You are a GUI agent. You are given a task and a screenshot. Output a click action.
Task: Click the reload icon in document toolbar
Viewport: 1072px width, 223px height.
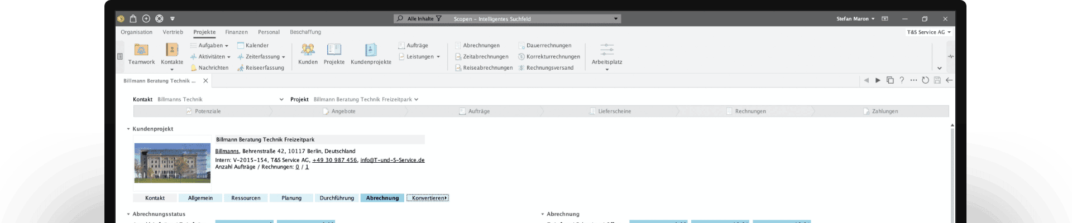(925, 80)
